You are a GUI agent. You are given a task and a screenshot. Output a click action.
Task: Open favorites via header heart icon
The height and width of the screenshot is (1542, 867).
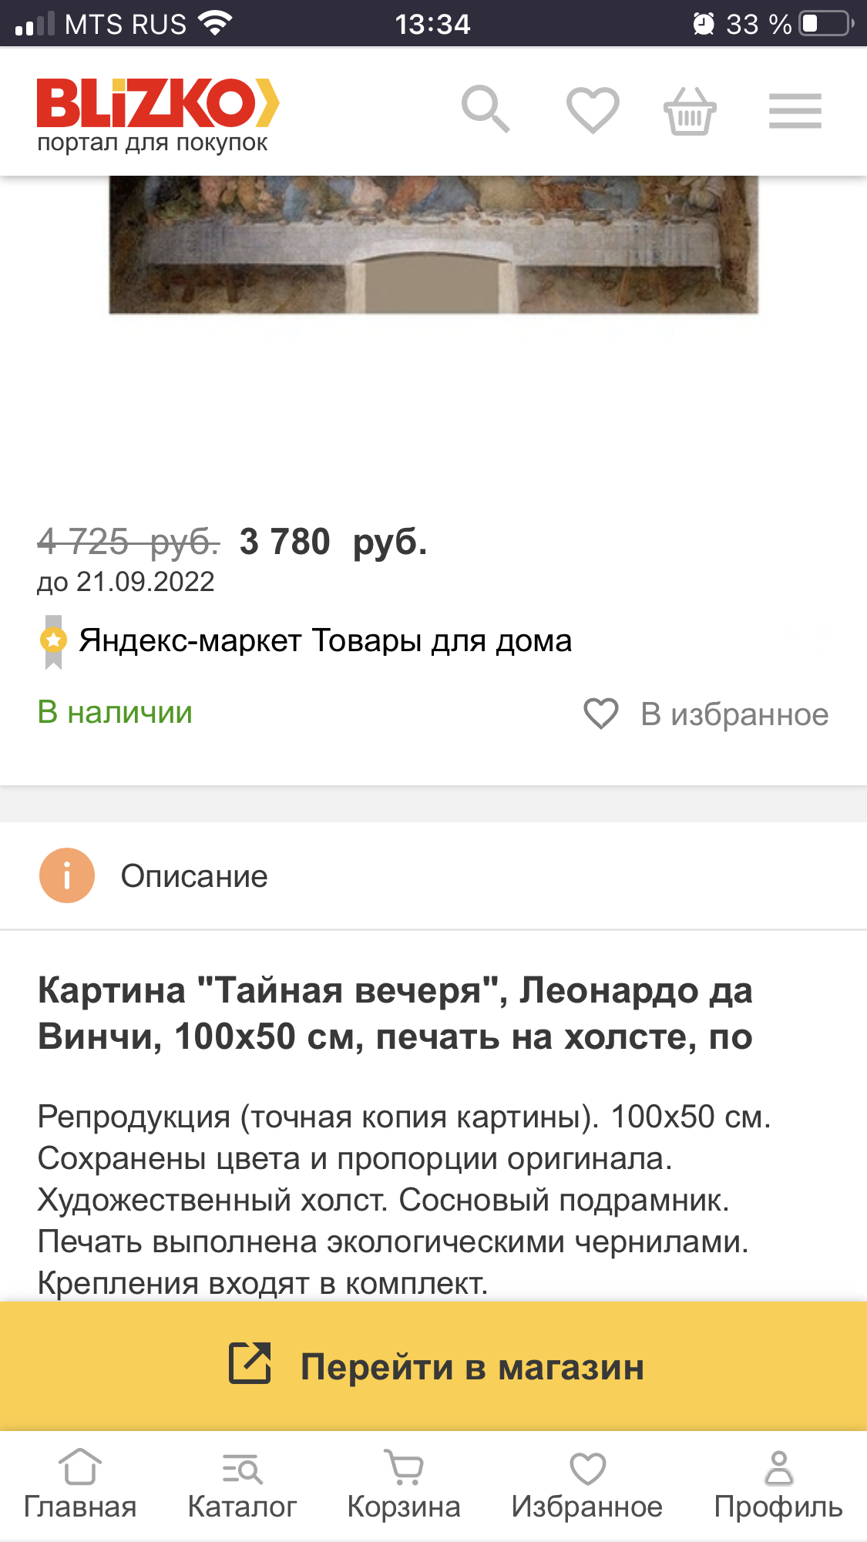(x=593, y=110)
